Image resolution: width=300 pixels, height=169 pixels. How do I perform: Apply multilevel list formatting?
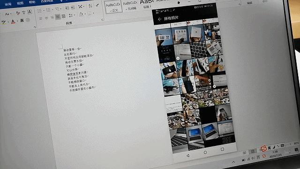[57, 9]
